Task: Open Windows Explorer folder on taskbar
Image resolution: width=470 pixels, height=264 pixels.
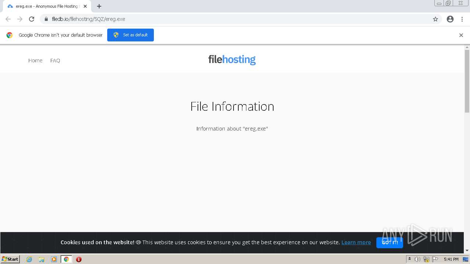Action: pyautogui.click(x=41, y=259)
